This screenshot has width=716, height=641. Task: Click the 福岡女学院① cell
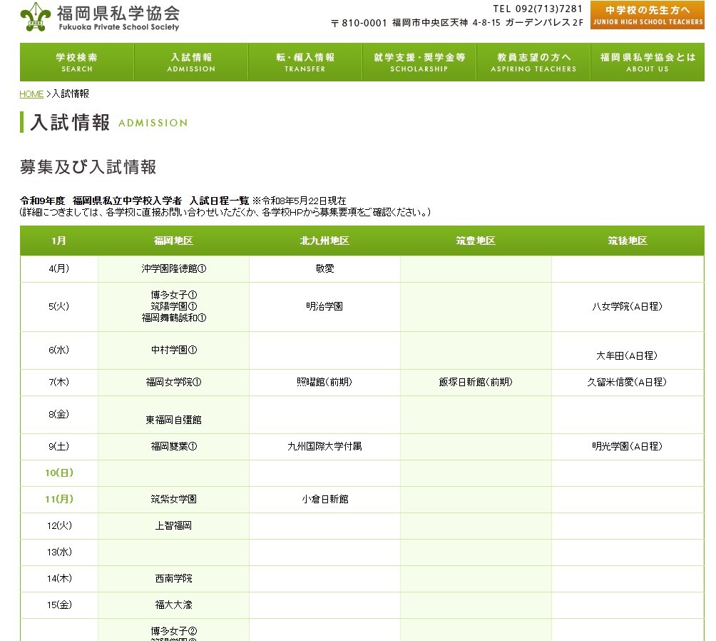click(x=173, y=382)
